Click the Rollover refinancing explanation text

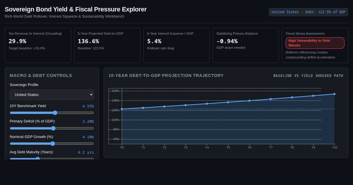pyautogui.click(x=311, y=55)
